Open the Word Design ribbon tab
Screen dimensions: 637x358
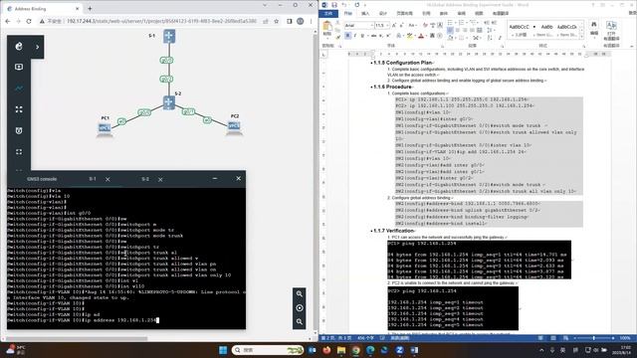(x=382, y=13)
